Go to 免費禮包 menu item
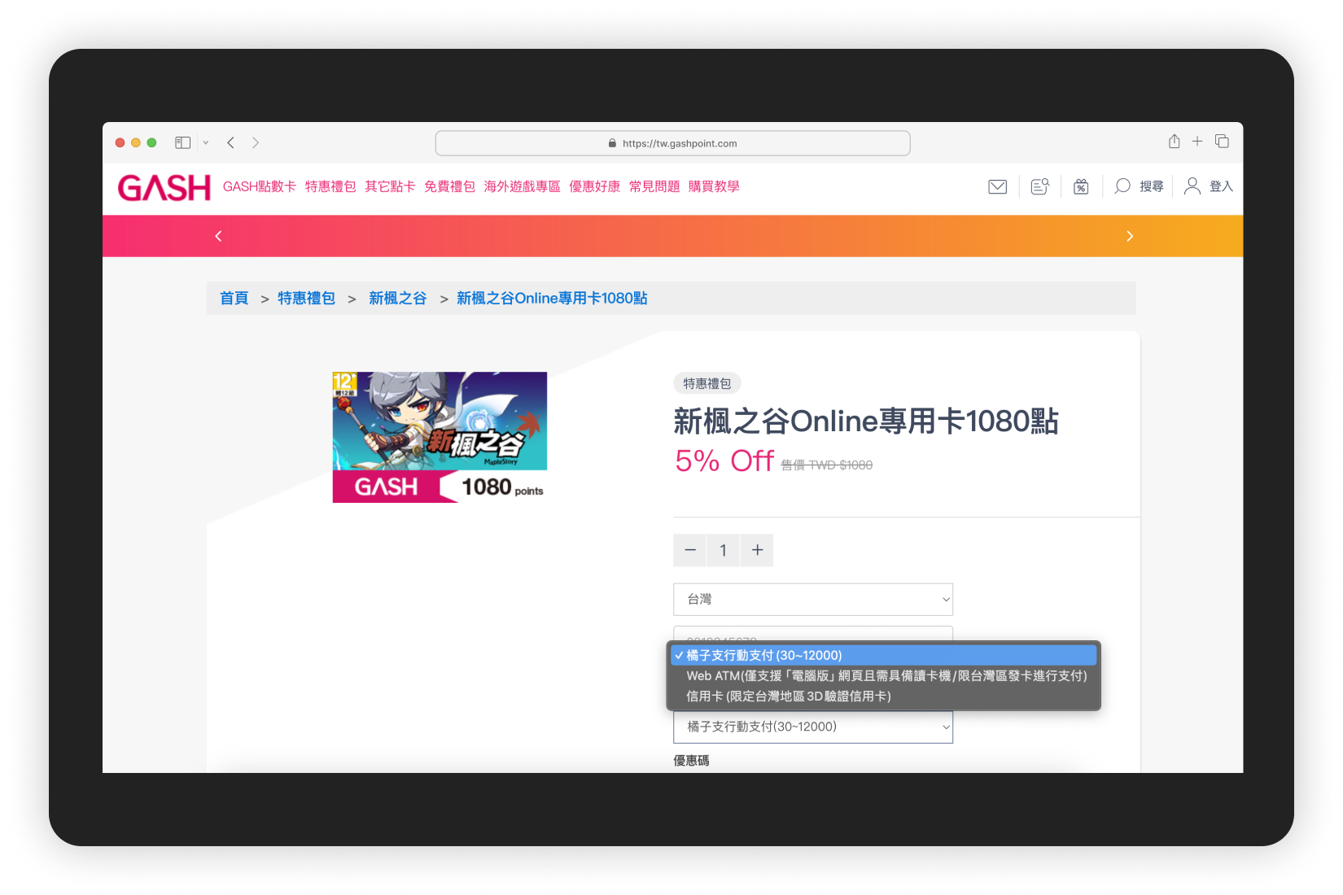The width and height of the screenshot is (1343, 895). pos(449,186)
